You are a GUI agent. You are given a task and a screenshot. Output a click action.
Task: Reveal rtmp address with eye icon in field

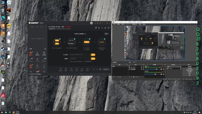90,55
